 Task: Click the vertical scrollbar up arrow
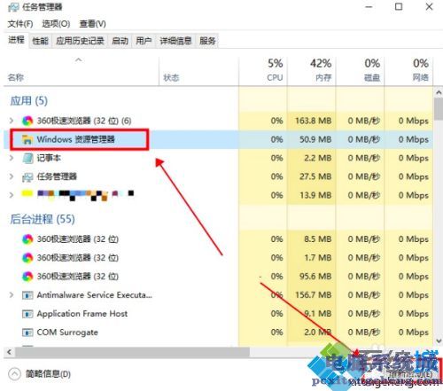[439, 92]
